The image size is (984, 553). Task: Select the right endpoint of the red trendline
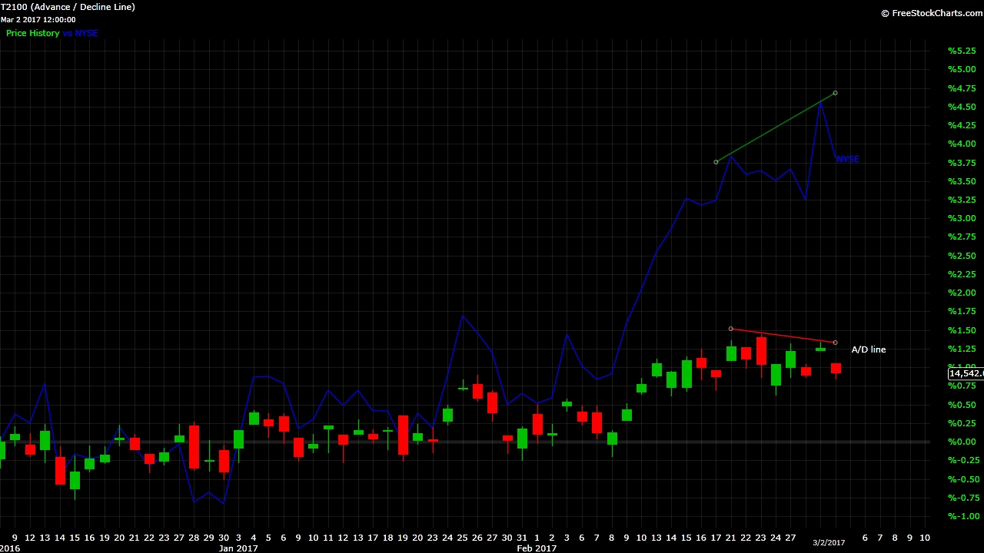[x=835, y=343]
